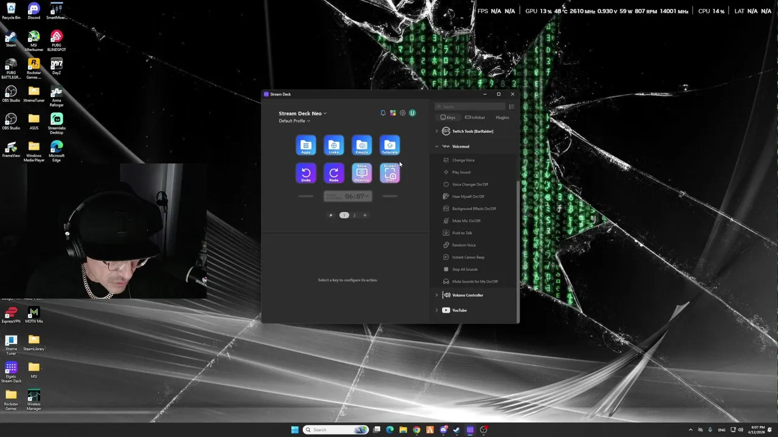Select the left touch strip button
The height and width of the screenshot is (437, 778).
[x=306, y=196]
